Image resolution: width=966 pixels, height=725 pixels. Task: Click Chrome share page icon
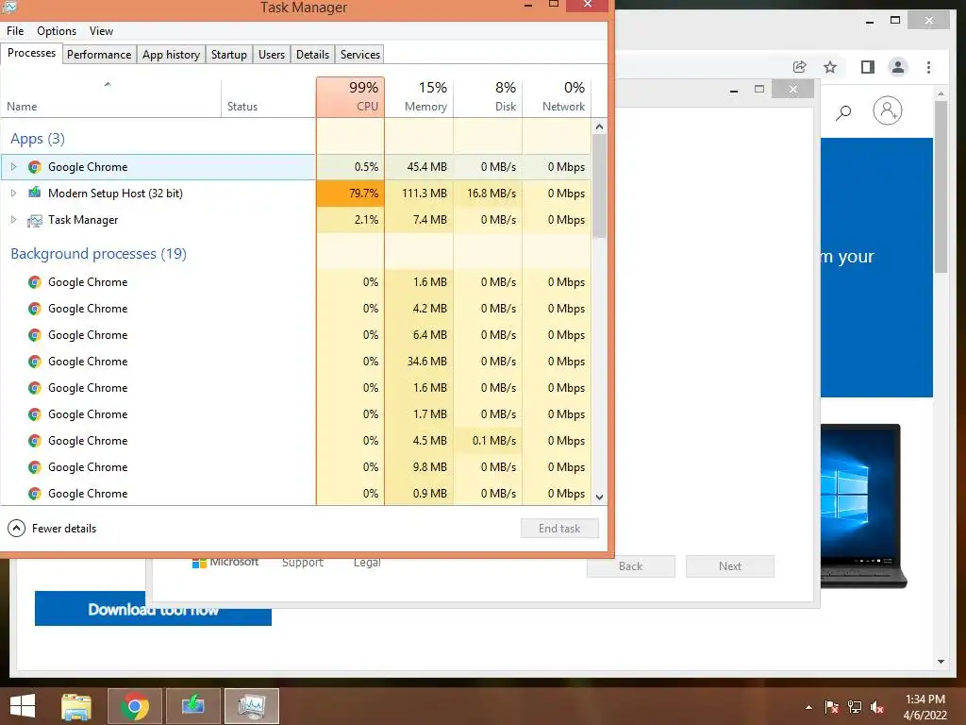(800, 67)
